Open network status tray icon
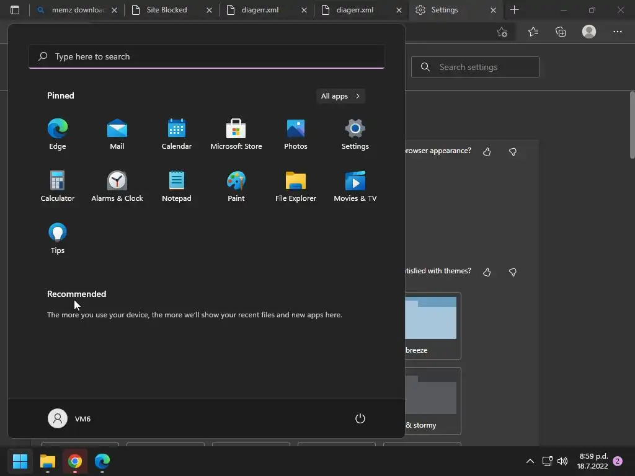Image resolution: width=635 pixels, height=476 pixels. click(547, 461)
